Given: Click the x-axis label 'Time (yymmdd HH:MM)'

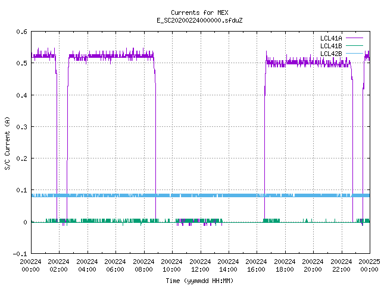Looking at the screenshot, I should click(199, 281).
